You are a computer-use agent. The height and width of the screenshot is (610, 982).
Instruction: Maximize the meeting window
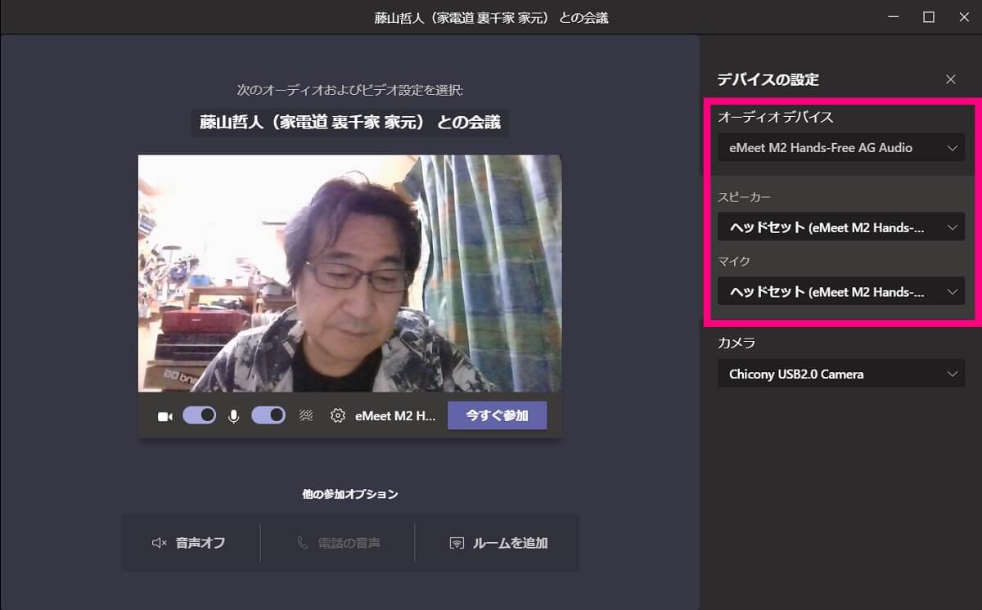[929, 17]
